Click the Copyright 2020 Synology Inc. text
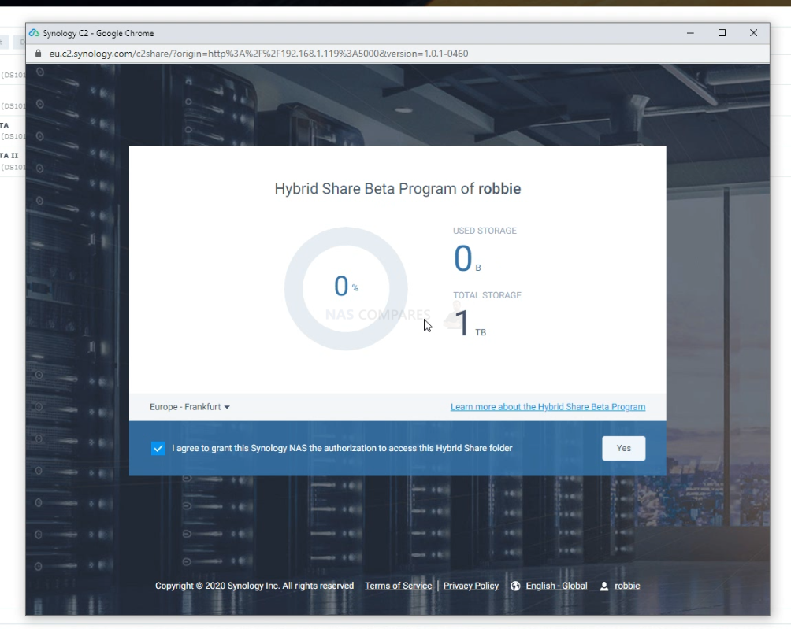 254,586
